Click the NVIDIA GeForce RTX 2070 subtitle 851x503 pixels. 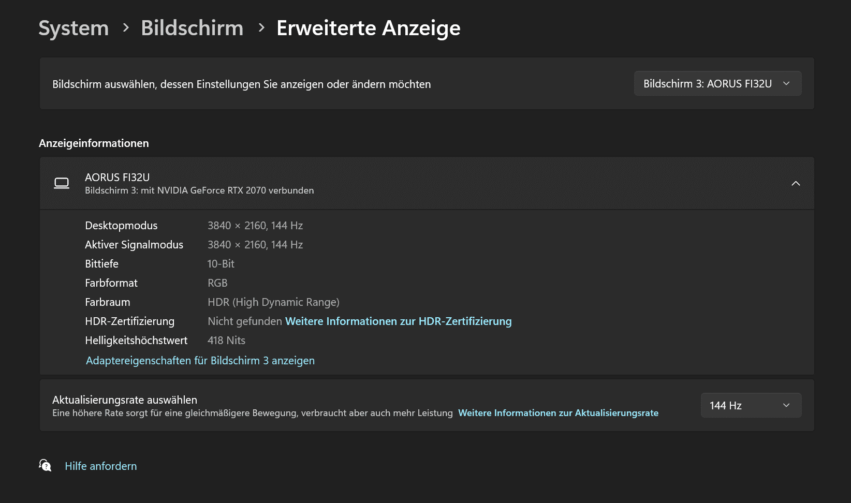pyautogui.click(x=199, y=190)
